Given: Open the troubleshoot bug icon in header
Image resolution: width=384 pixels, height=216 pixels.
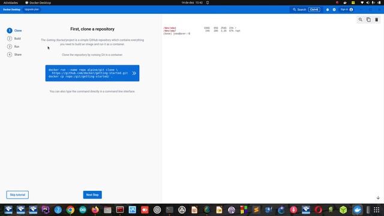Looking at the screenshot, I should click(328, 10).
